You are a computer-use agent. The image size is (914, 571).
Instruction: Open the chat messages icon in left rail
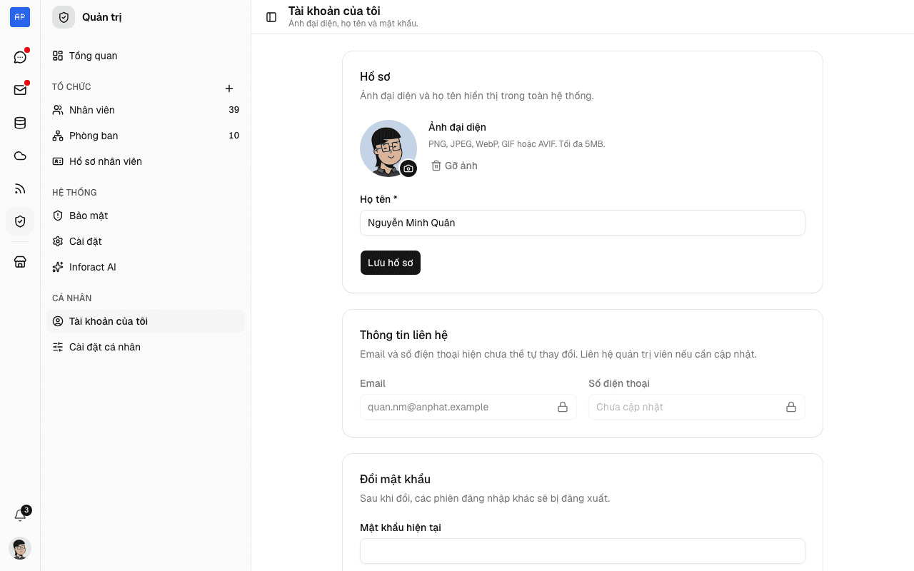point(20,57)
